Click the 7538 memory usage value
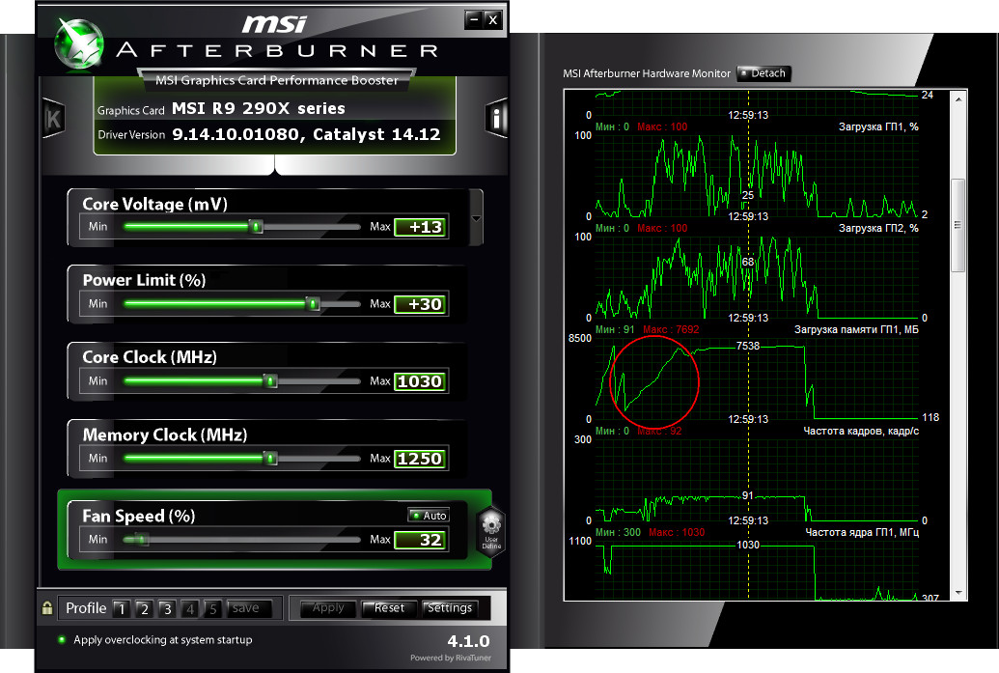The image size is (999, 673). click(x=748, y=346)
